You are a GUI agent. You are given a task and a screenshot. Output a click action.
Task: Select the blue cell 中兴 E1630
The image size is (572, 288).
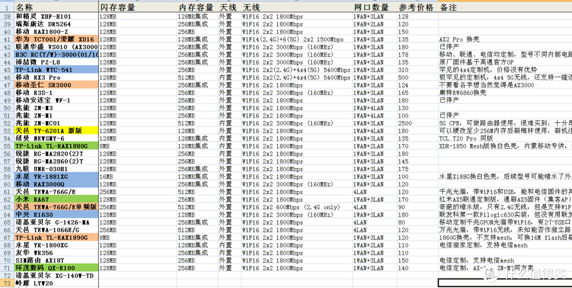pyautogui.click(x=56, y=215)
